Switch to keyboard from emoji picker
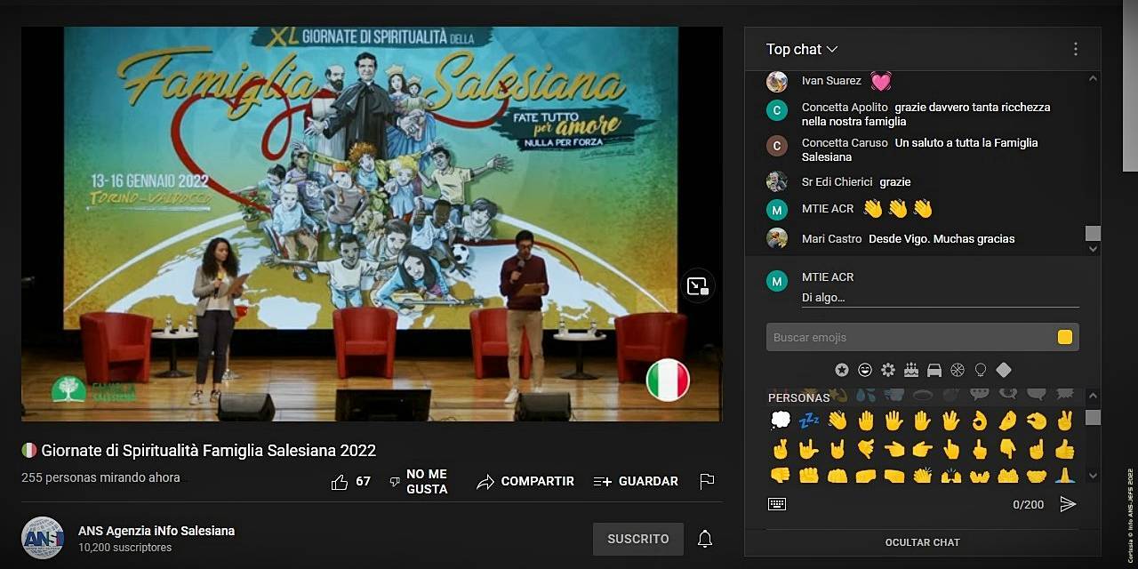 pyautogui.click(x=777, y=504)
